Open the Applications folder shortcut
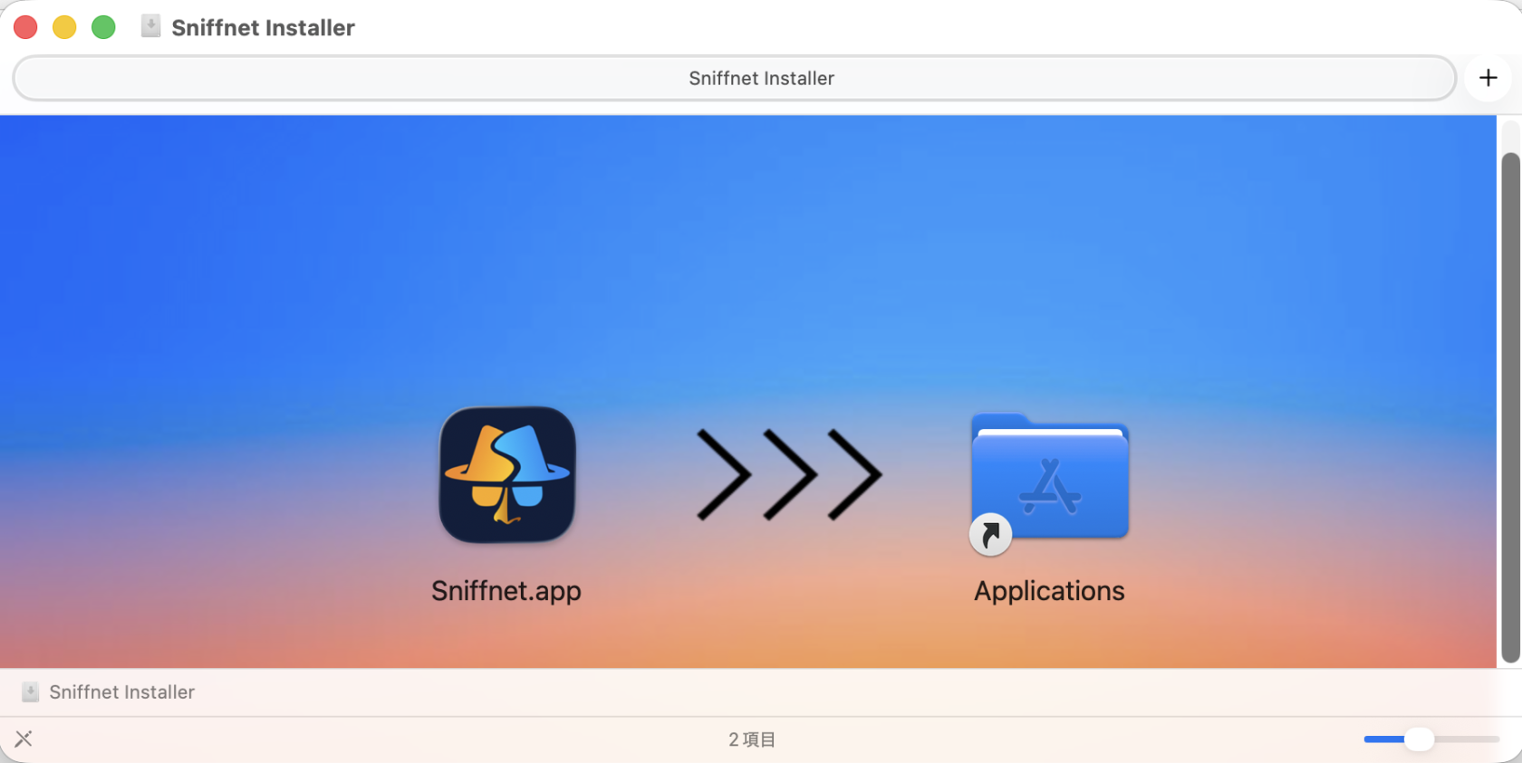1522x763 pixels. (1049, 483)
